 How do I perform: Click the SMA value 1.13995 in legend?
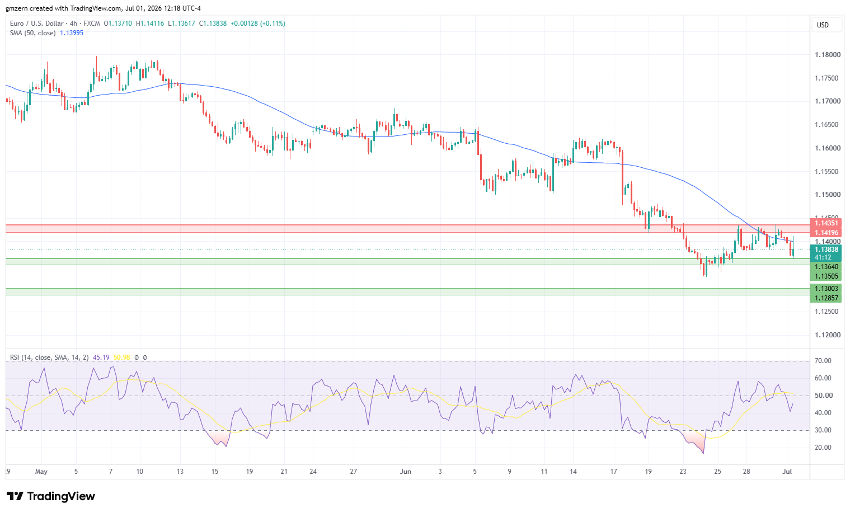[x=72, y=33]
